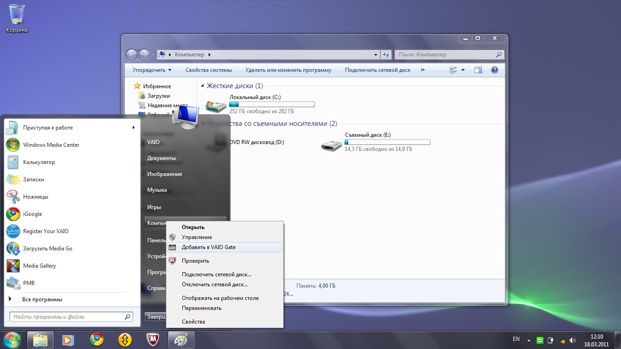Refresh the Компьютер address bar
The height and width of the screenshot is (349, 621).
coord(386,55)
